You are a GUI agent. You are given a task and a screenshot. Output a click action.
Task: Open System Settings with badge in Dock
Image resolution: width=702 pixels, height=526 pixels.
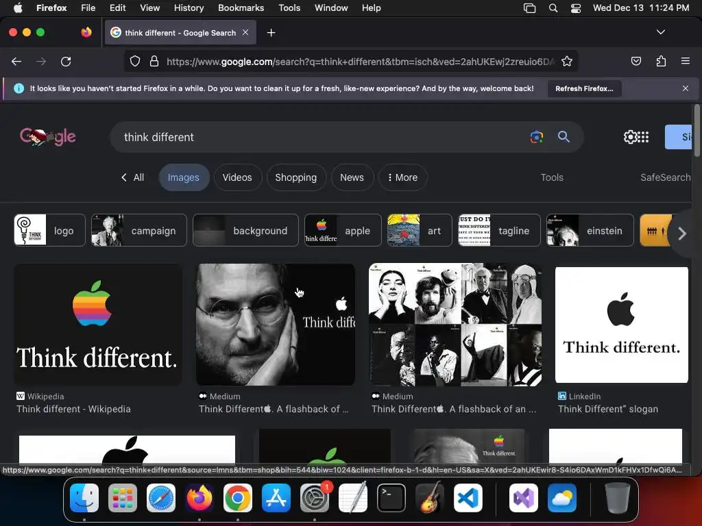(315, 498)
